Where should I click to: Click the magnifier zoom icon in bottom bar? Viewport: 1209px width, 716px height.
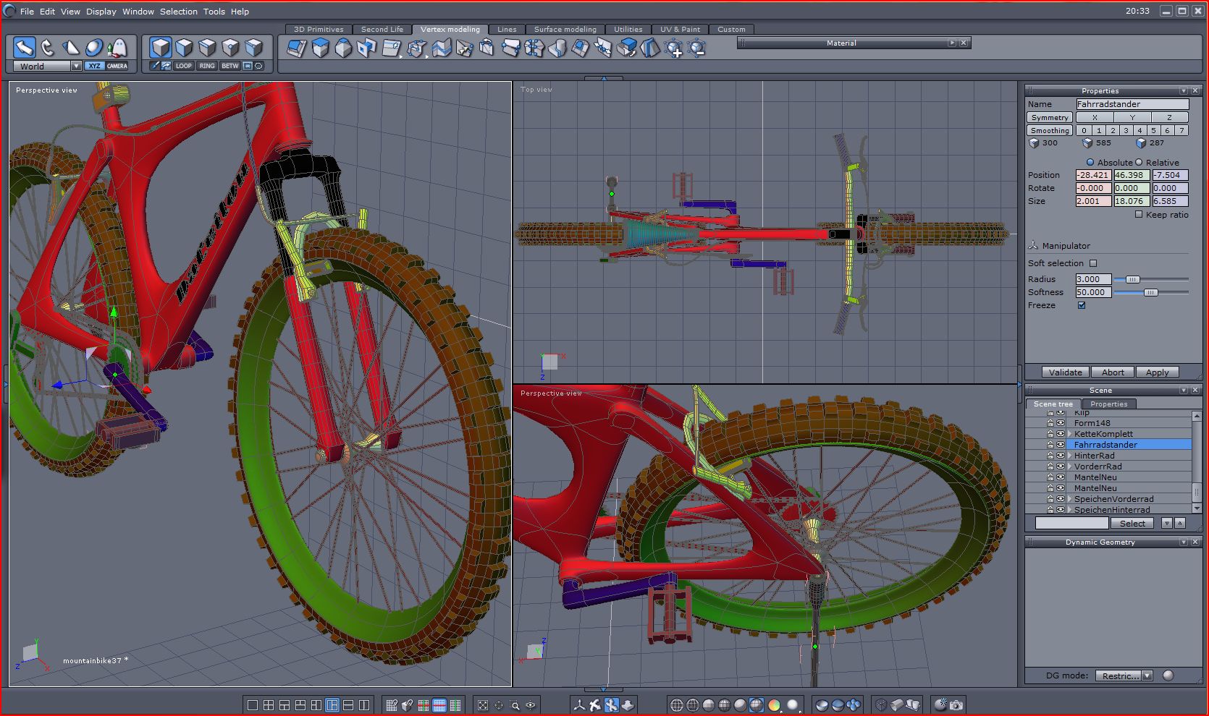[x=515, y=705]
